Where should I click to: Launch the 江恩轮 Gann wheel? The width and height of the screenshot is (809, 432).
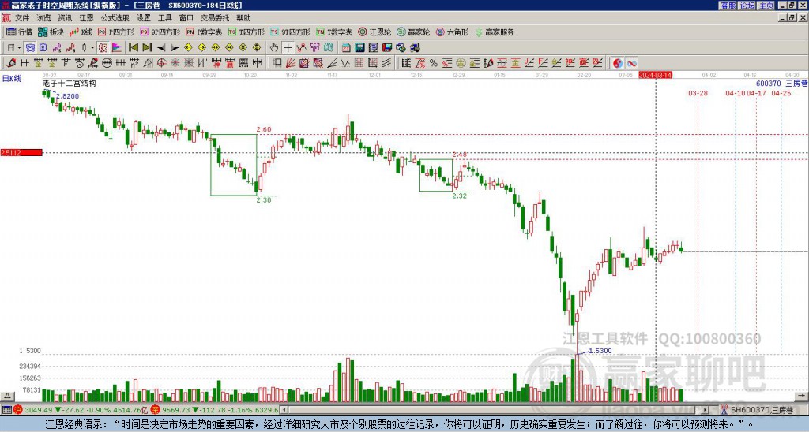click(374, 32)
